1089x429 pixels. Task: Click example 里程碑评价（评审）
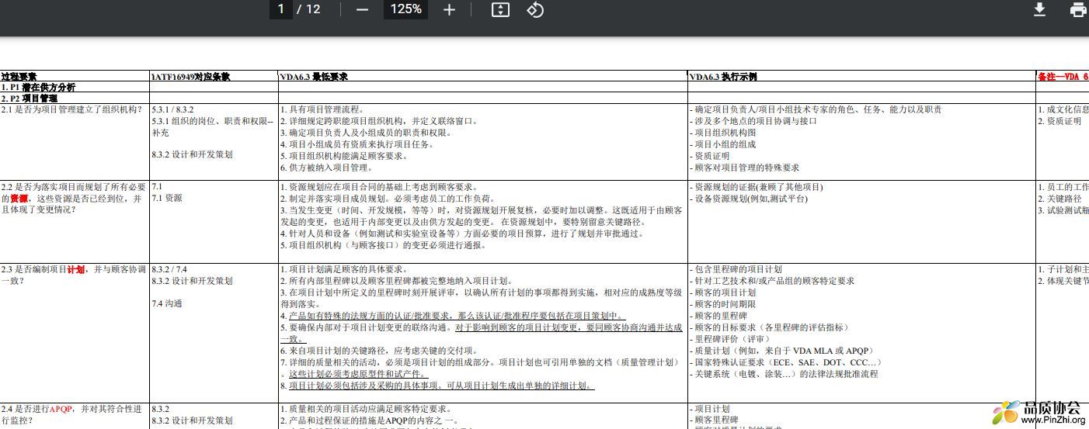coord(731,339)
